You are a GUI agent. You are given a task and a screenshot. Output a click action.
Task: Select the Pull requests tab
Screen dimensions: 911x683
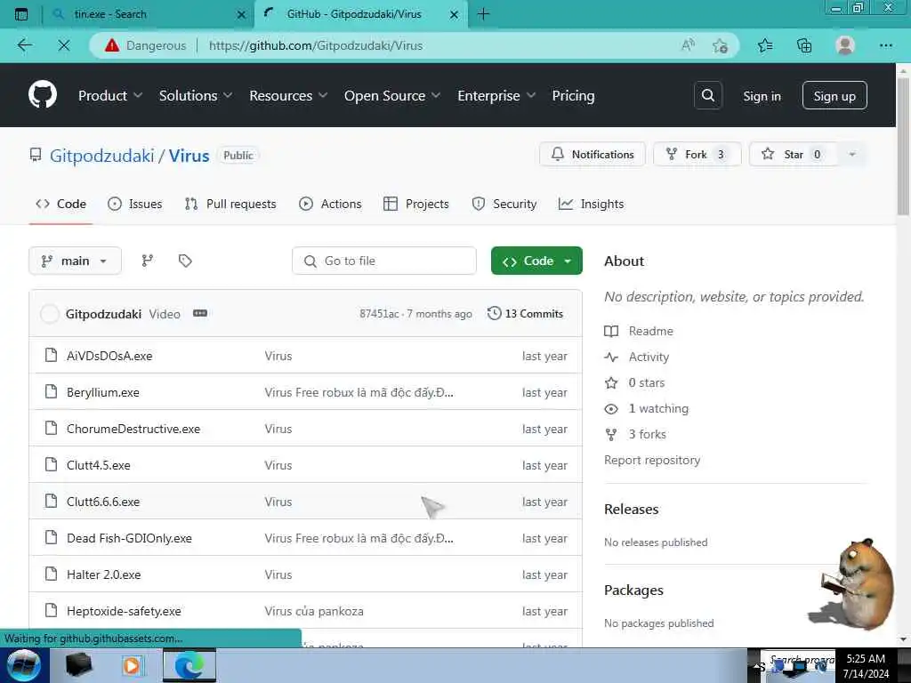point(230,204)
